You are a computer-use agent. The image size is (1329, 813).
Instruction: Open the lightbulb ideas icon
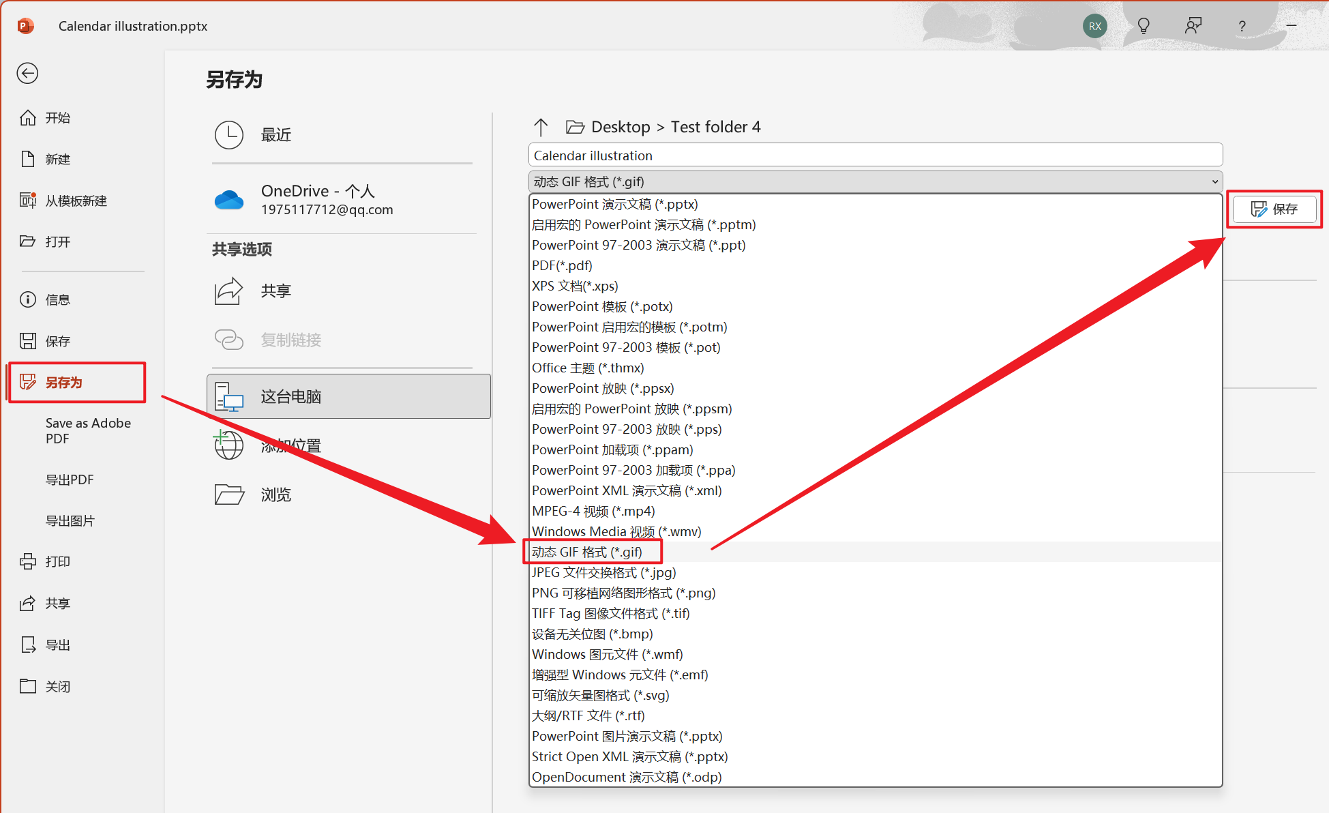(x=1144, y=26)
